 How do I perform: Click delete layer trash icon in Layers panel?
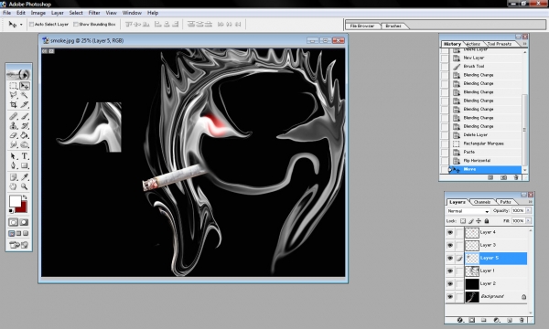click(522, 320)
